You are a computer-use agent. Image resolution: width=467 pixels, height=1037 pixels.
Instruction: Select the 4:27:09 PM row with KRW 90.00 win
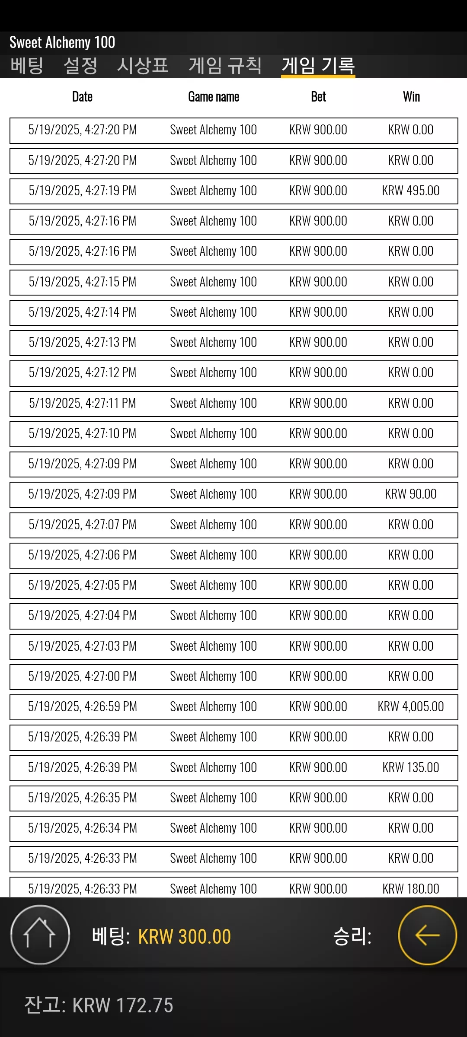pyautogui.click(x=234, y=494)
